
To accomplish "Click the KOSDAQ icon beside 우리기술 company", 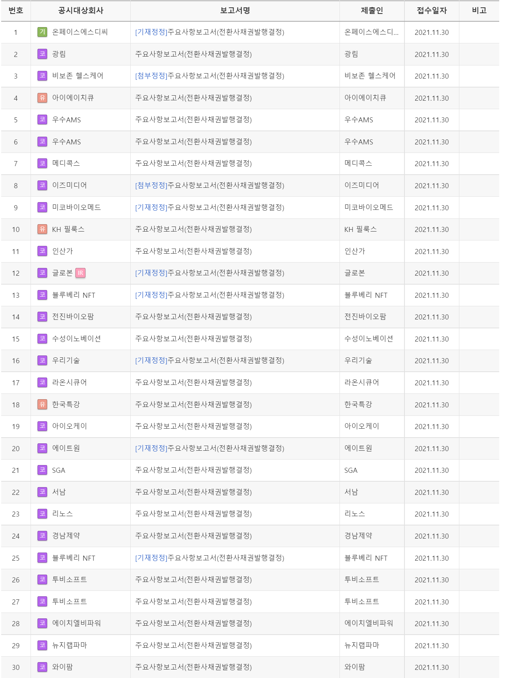I will click(42, 360).
